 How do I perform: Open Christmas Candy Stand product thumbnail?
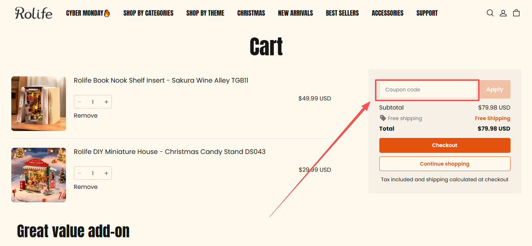(x=39, y=175)
